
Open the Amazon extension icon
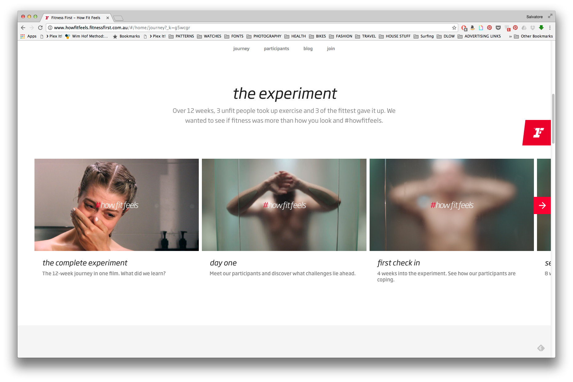472,28
